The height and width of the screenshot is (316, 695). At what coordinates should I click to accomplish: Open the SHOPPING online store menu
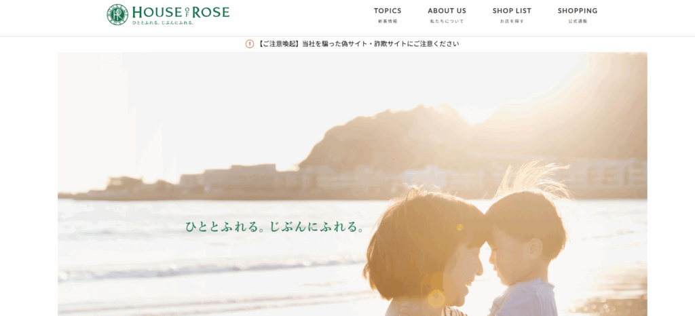(578, 11)
